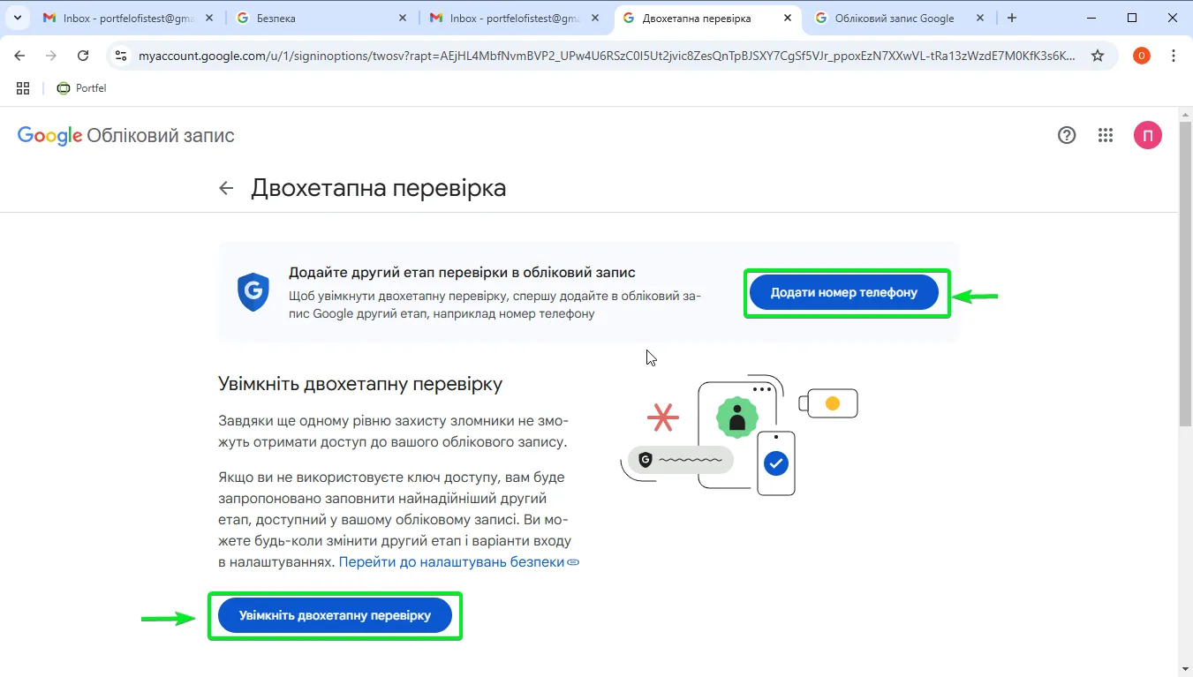Open a new browser tab
The height and width of the screenshot is (677, 1193).
tap(1012, 18)
